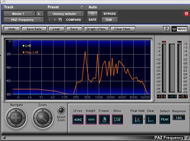This screenshot has width=190, height=141.
Task: Click the Zoom wheel's right plus
Action: tap(51, 118)
